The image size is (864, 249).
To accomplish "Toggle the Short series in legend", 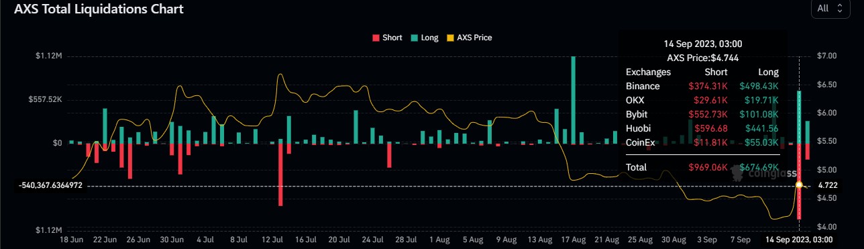I will coord(387,38).
